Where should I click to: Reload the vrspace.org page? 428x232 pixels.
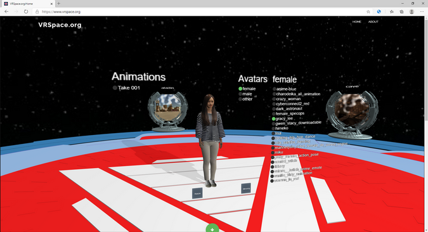coord(26,12)
